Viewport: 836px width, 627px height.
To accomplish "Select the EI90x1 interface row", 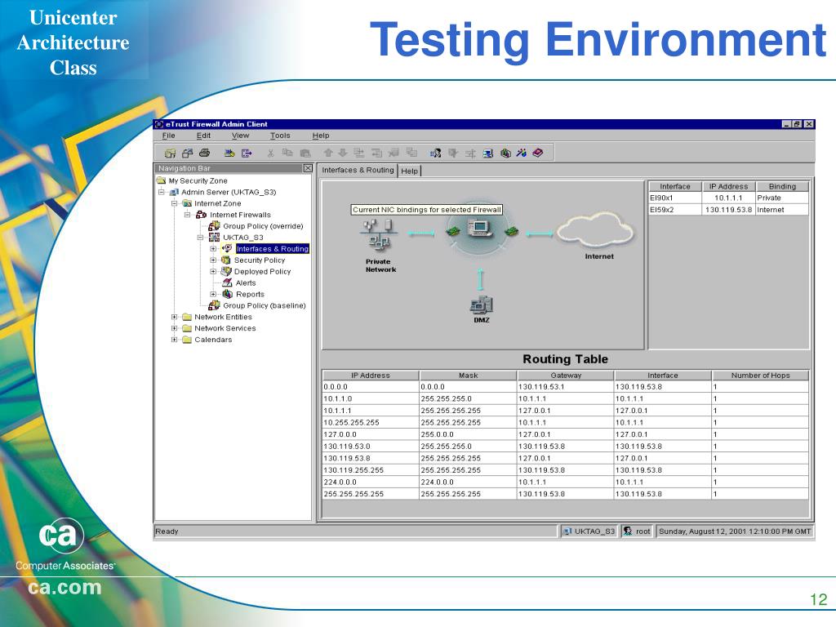I will coord(728,198).
